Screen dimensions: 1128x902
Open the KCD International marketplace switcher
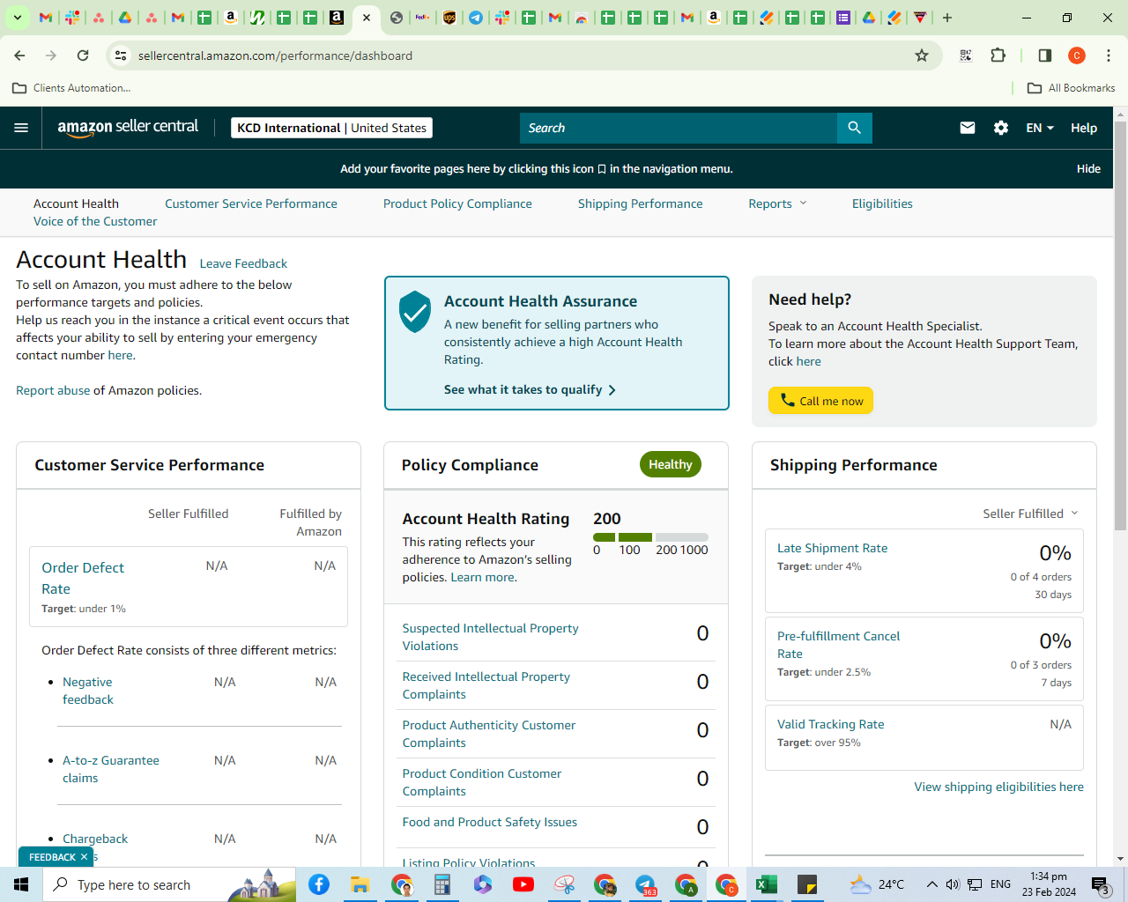pyautogui.click(x=332, y=128)
